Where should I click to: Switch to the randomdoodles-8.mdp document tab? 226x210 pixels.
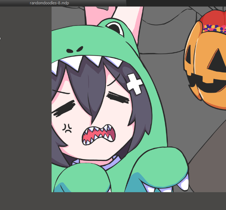point(49,3)
